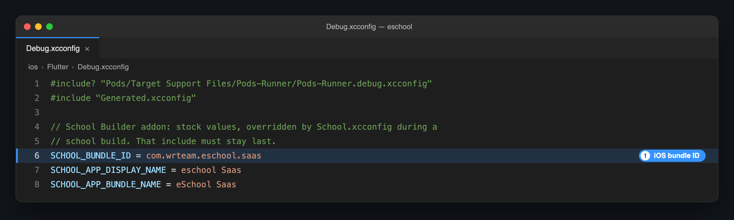Click the "Generated.xcconfig" include string
The image size is (734, 220).
click(x=146, y=98)
